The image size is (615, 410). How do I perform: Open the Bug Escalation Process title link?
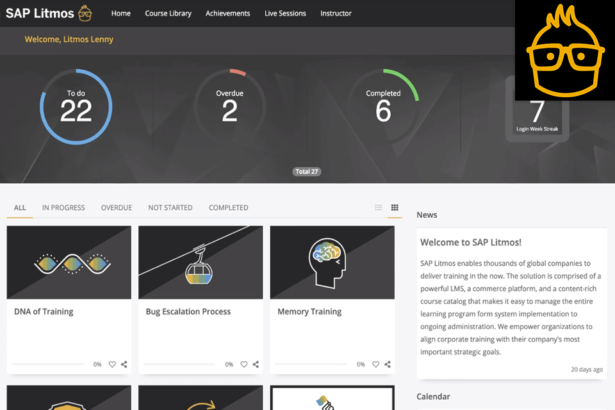[188, 311]
